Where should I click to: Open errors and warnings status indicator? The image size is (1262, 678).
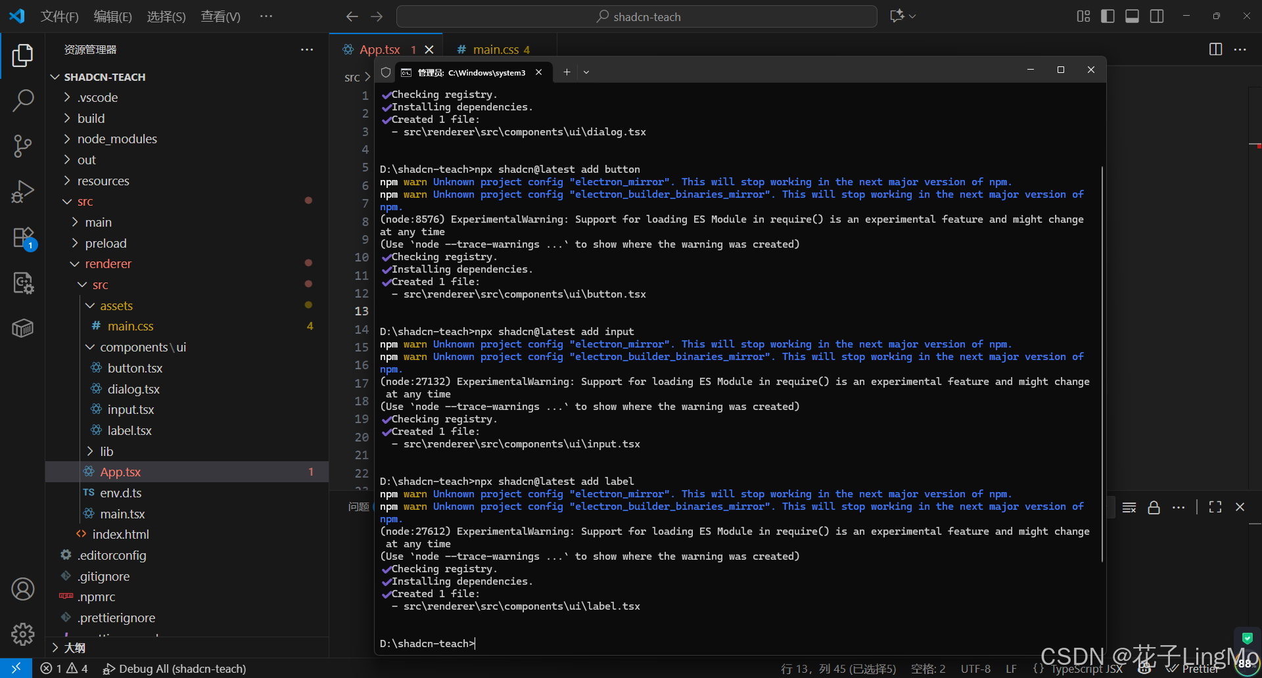(64, 668)
